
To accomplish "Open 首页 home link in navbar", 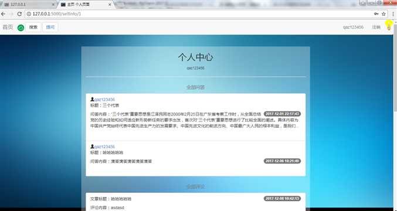I will [x=8, y=27].
